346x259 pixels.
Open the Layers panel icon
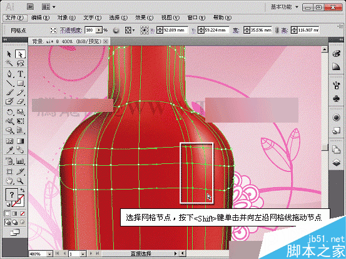336,163
